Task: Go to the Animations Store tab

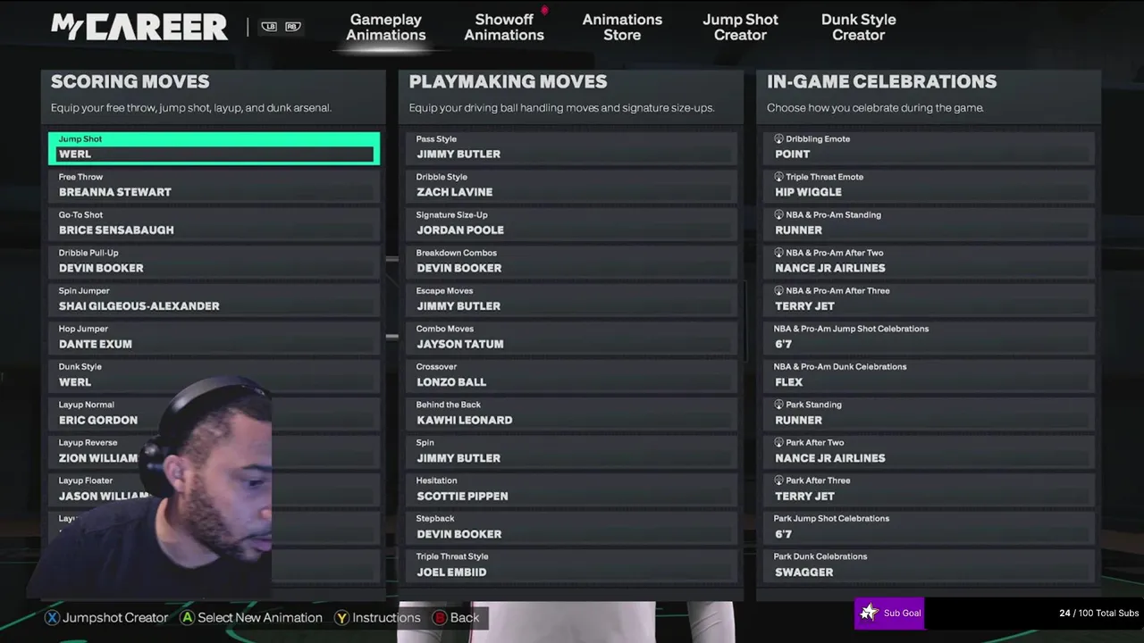Action: pos(622,27)
